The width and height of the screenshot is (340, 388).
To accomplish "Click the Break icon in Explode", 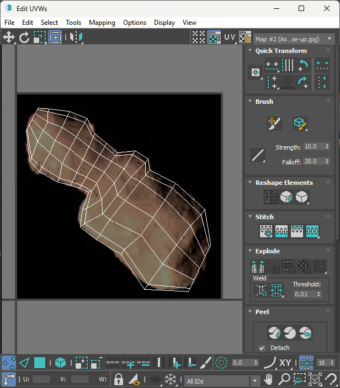I will click(x=258, y=266).
